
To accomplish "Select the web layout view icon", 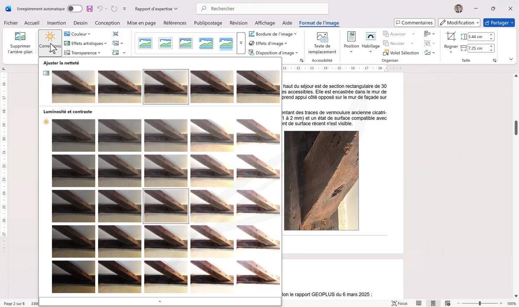I will pyautogui.click(x=448, y=303).
